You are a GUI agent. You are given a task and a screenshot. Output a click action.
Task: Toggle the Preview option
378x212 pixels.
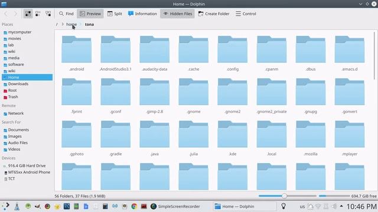[90, 14]
